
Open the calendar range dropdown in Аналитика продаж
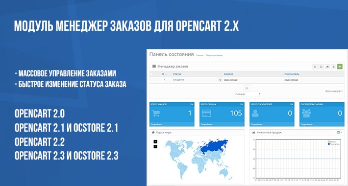(339, 133)
